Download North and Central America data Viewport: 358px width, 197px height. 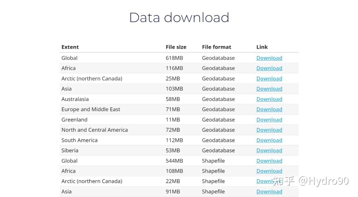click(269, 130)
